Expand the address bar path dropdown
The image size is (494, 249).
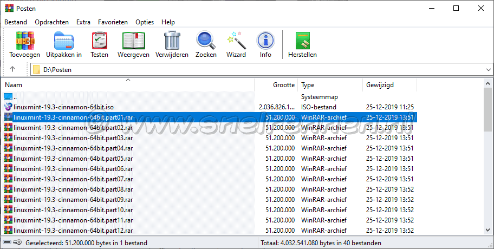click(488, 70)
